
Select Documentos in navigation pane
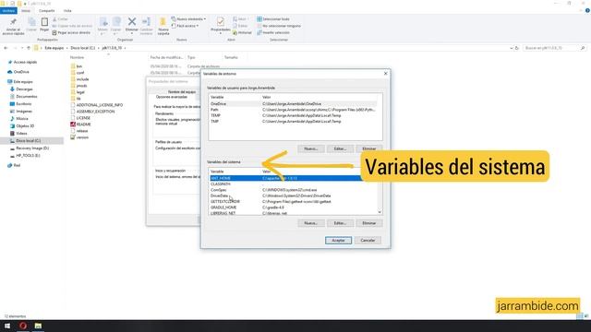point(27,96)
